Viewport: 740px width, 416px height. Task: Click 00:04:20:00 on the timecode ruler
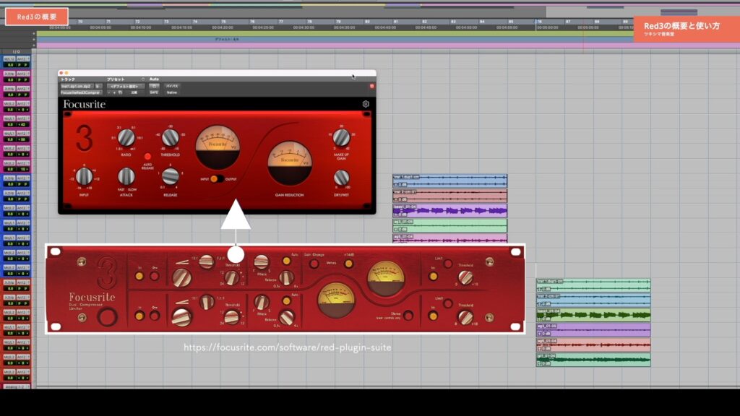click(x=222, y=27)
